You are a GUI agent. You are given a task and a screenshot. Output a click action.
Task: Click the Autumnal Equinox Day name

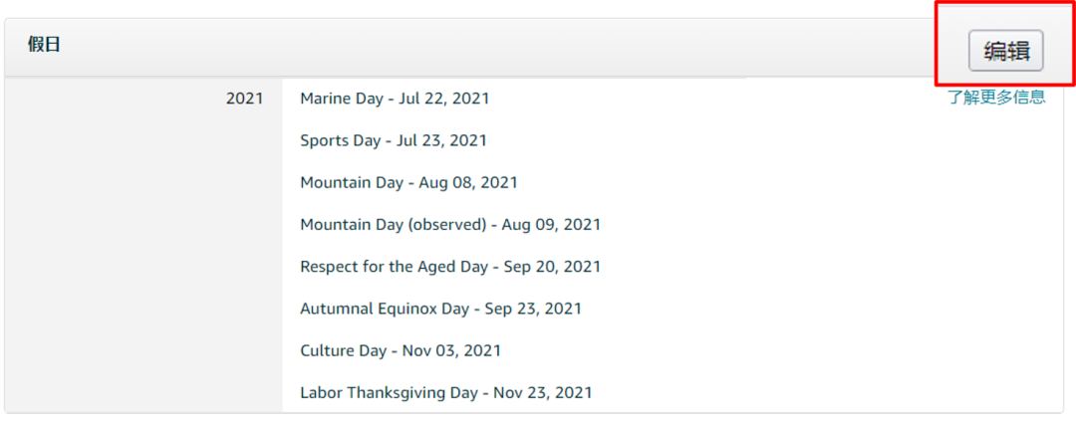(x=385, y=309)
